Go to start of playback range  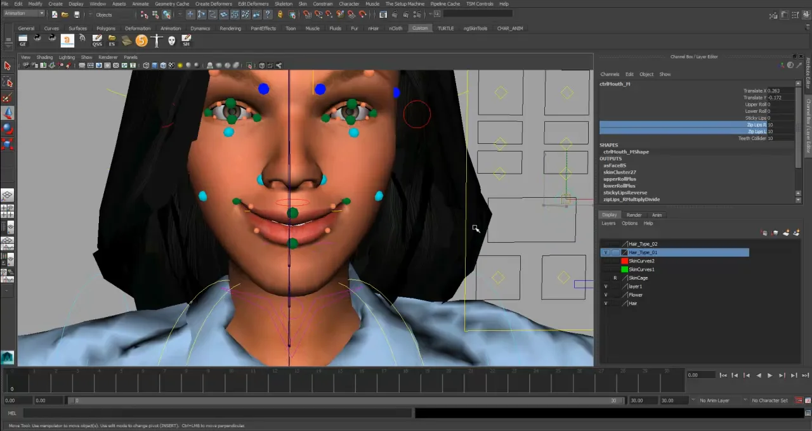(723, 375)
